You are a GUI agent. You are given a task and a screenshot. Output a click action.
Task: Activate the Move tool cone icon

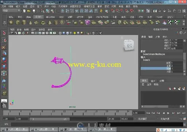pos(4,53)
